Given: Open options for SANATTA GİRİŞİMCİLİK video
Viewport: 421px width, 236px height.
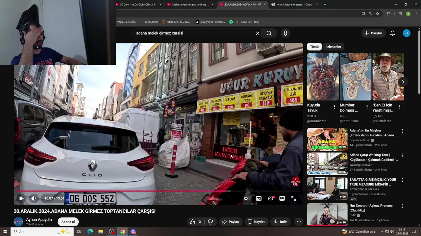Looking at the screenshot, I should coord(402,180).
